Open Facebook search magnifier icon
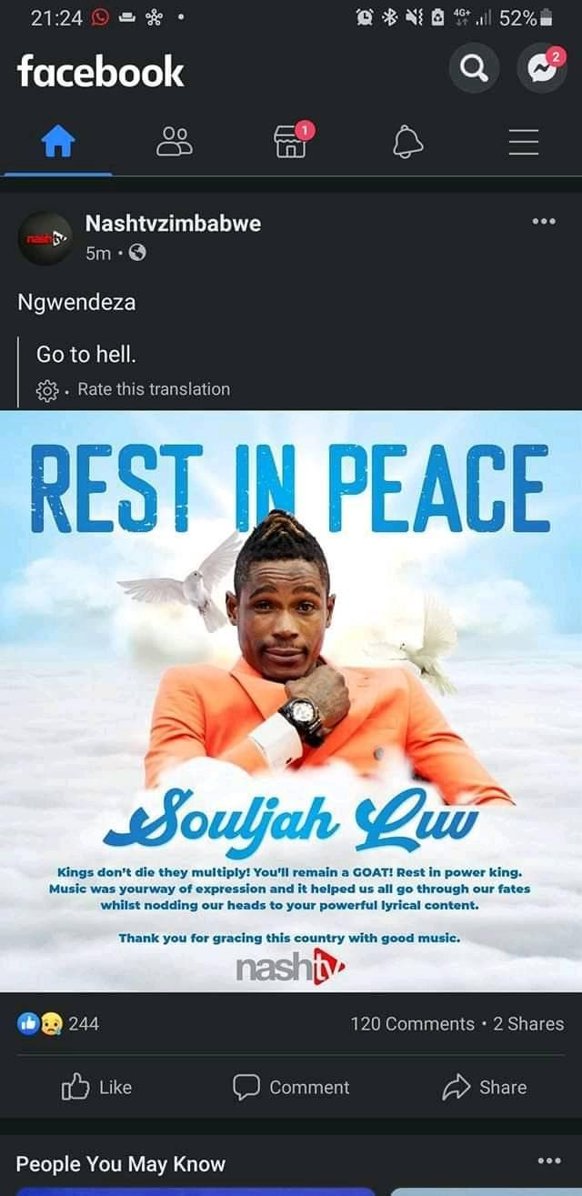Viewport: 582px width, 1196px height. [x=475, y=69]
